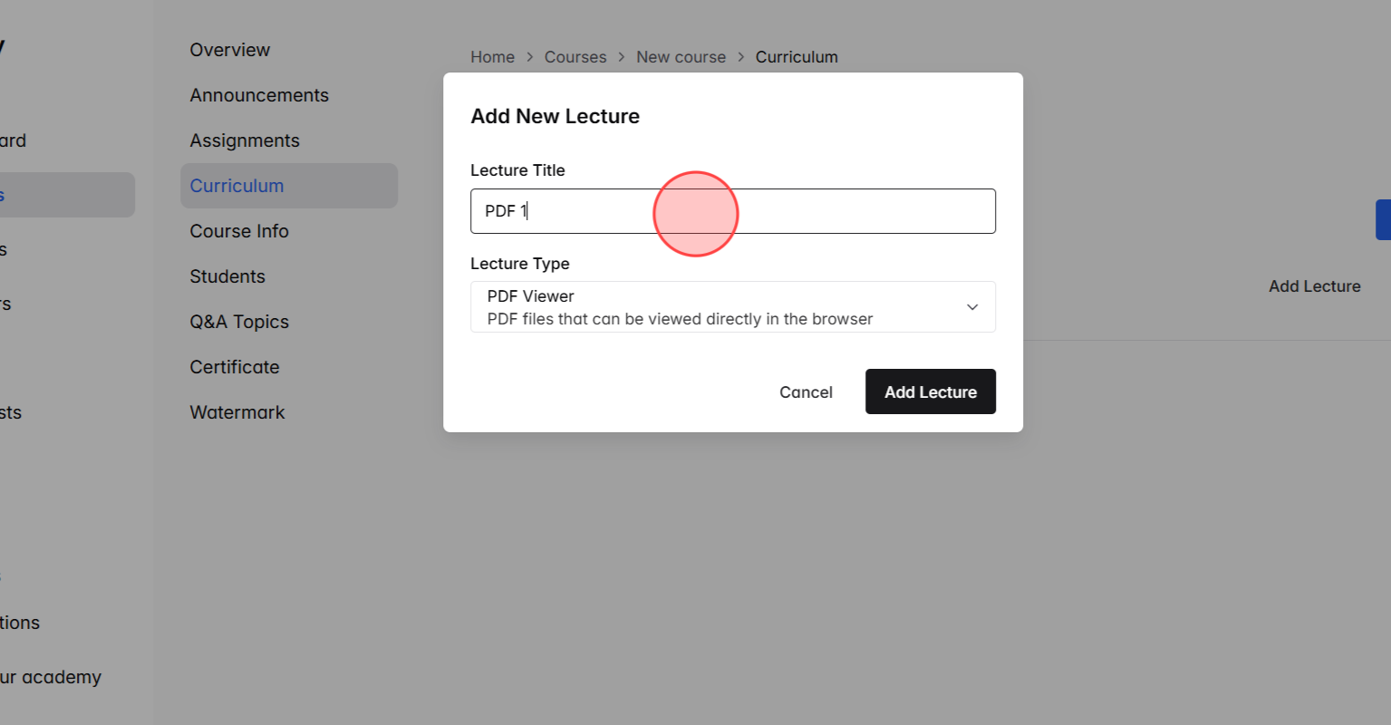Screen dimensions: 1391x725
Task: Confirm with the Add Lecture button
Action: 930,391
